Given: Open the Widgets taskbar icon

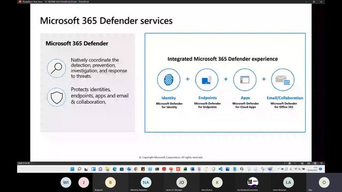Looking at the screenshot, I should click(94, 169).
